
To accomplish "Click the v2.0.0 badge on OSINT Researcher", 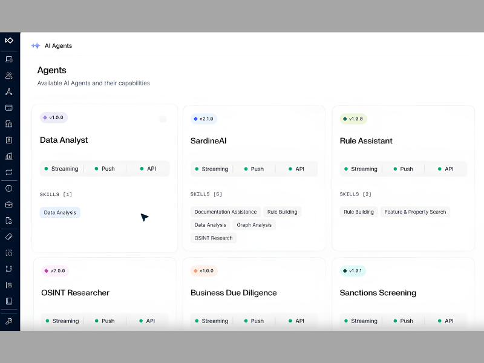I will (55, 270).
